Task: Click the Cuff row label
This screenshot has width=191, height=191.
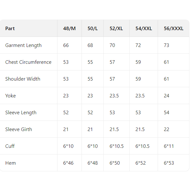Action: pyautogui.click(x=10, y=146)
